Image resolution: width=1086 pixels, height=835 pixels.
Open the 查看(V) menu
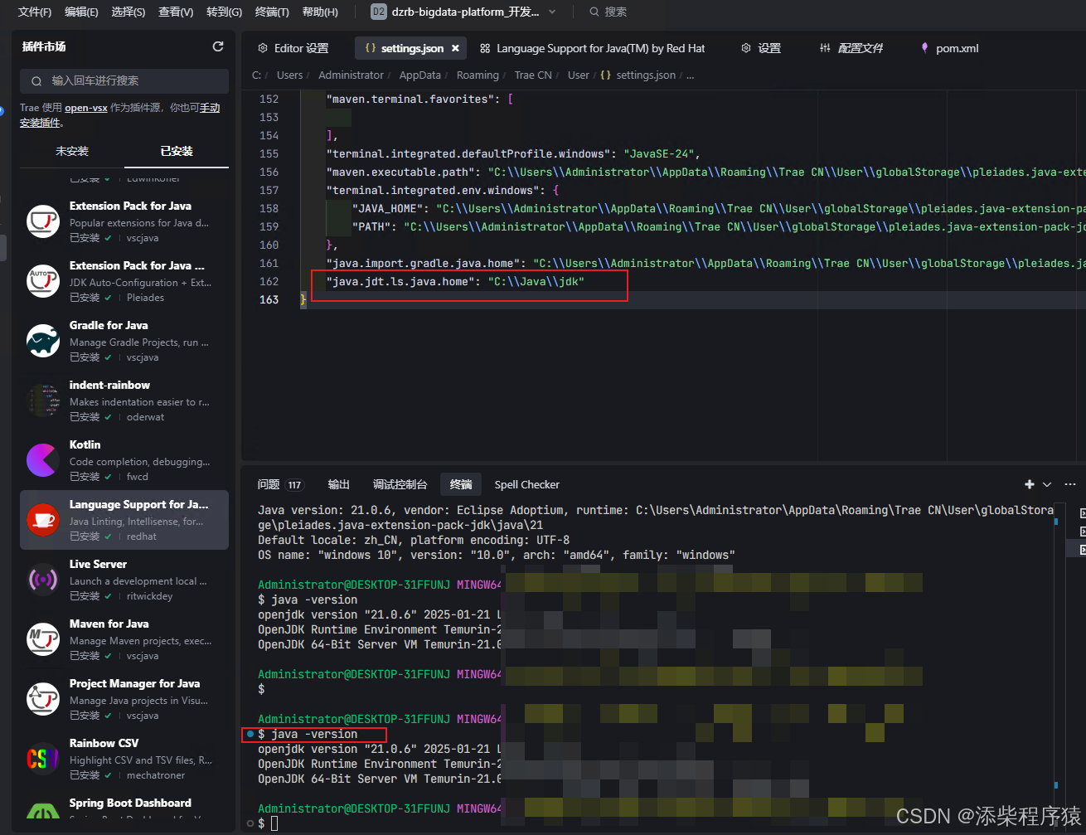click(176, 12)
